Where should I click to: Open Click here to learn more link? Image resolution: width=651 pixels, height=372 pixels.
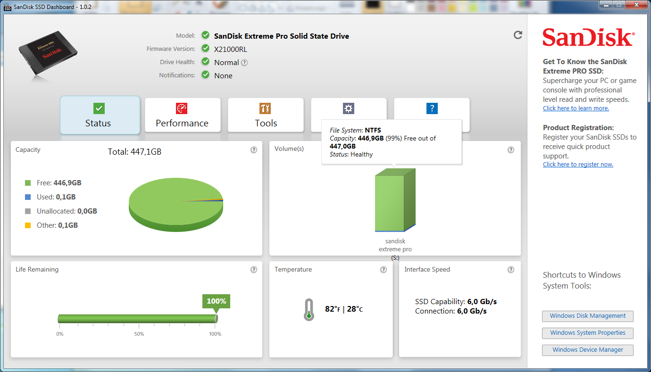coord(576,108)
